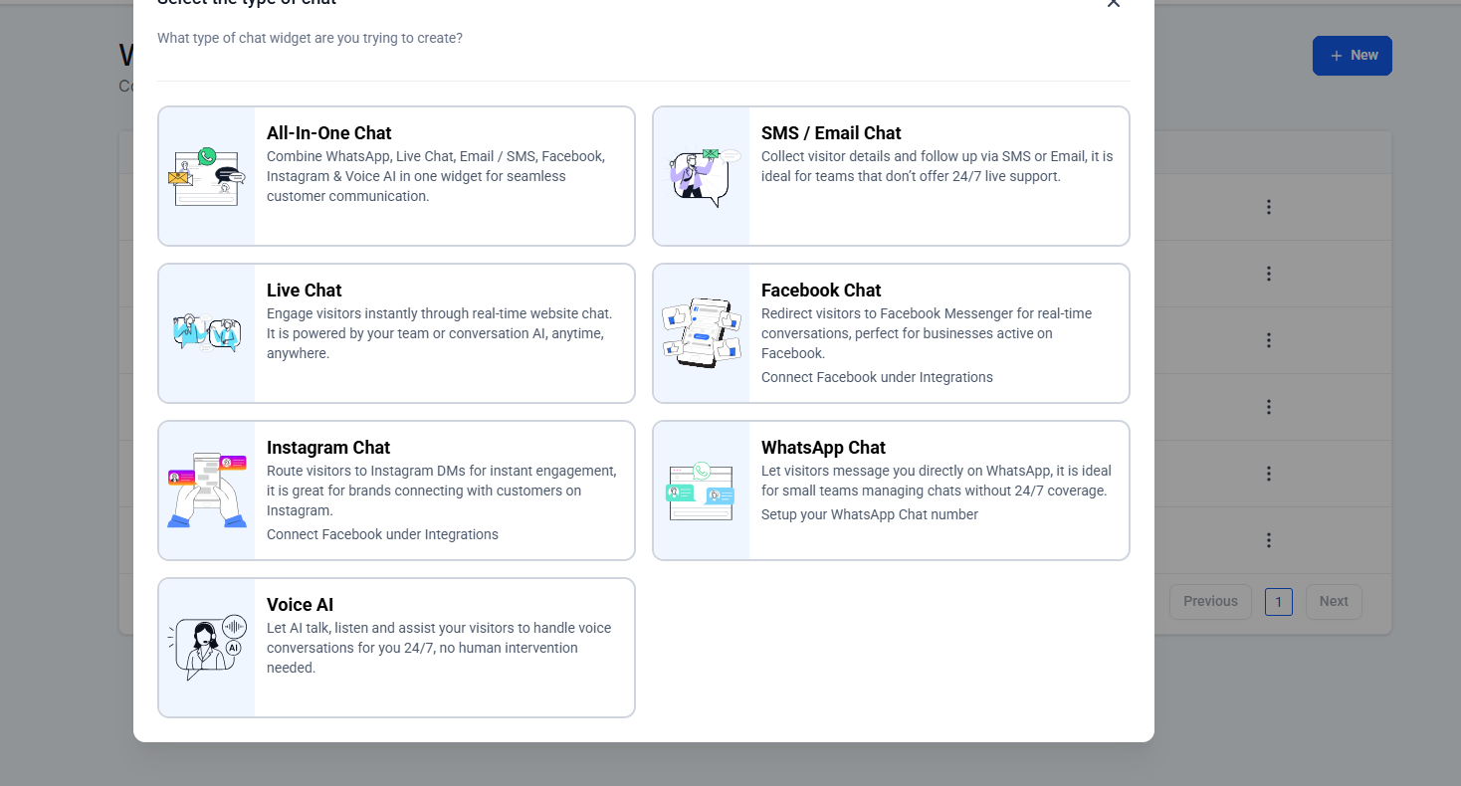Click the text "Let AI talk, listen and assist"
The width and height of the screenshot is (1461, 786).
point(439,648)
